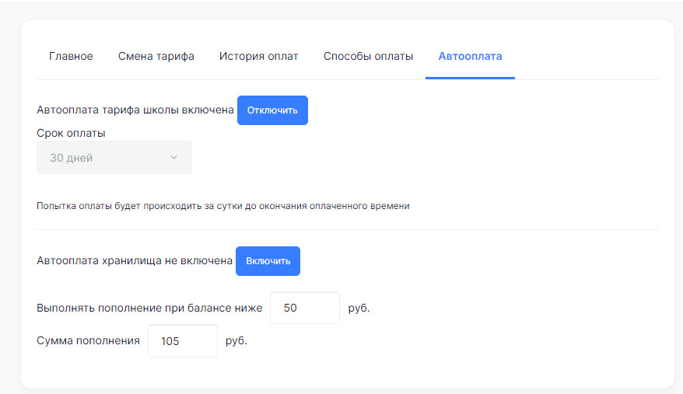Viewport: 683px width, 394px height.
Task: Click the active Автооплата tab
Action: coord(470,56)
